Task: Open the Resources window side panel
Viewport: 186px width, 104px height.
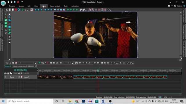Action: coord(184,32)
